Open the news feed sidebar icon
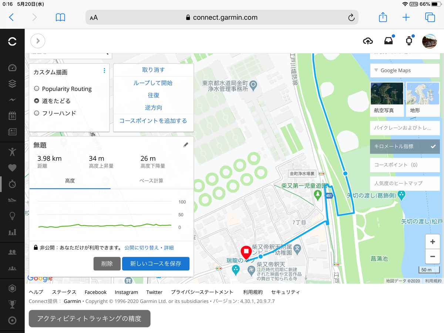The height and width of the screenshot is (333, 444). tap(12, 131)
